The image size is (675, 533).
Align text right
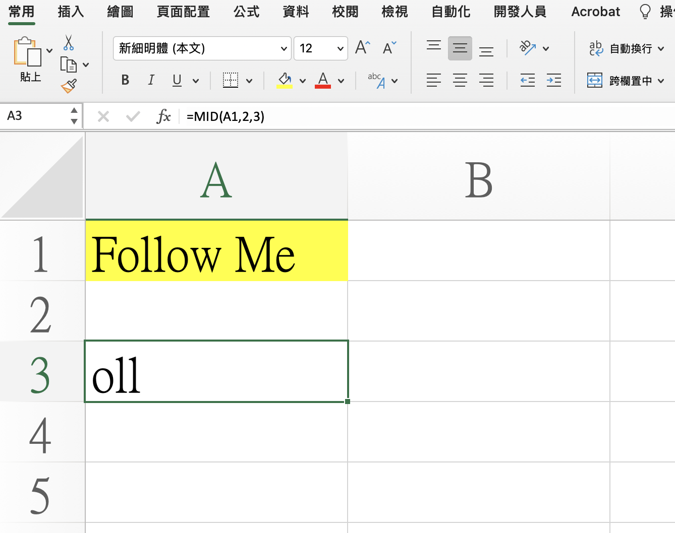pos(486,80)
